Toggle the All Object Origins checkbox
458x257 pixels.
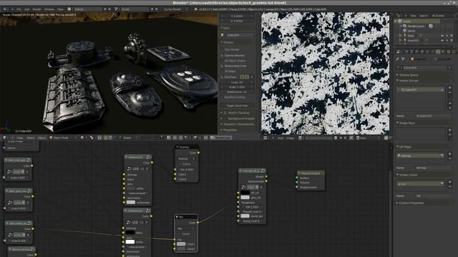(222, 61)
